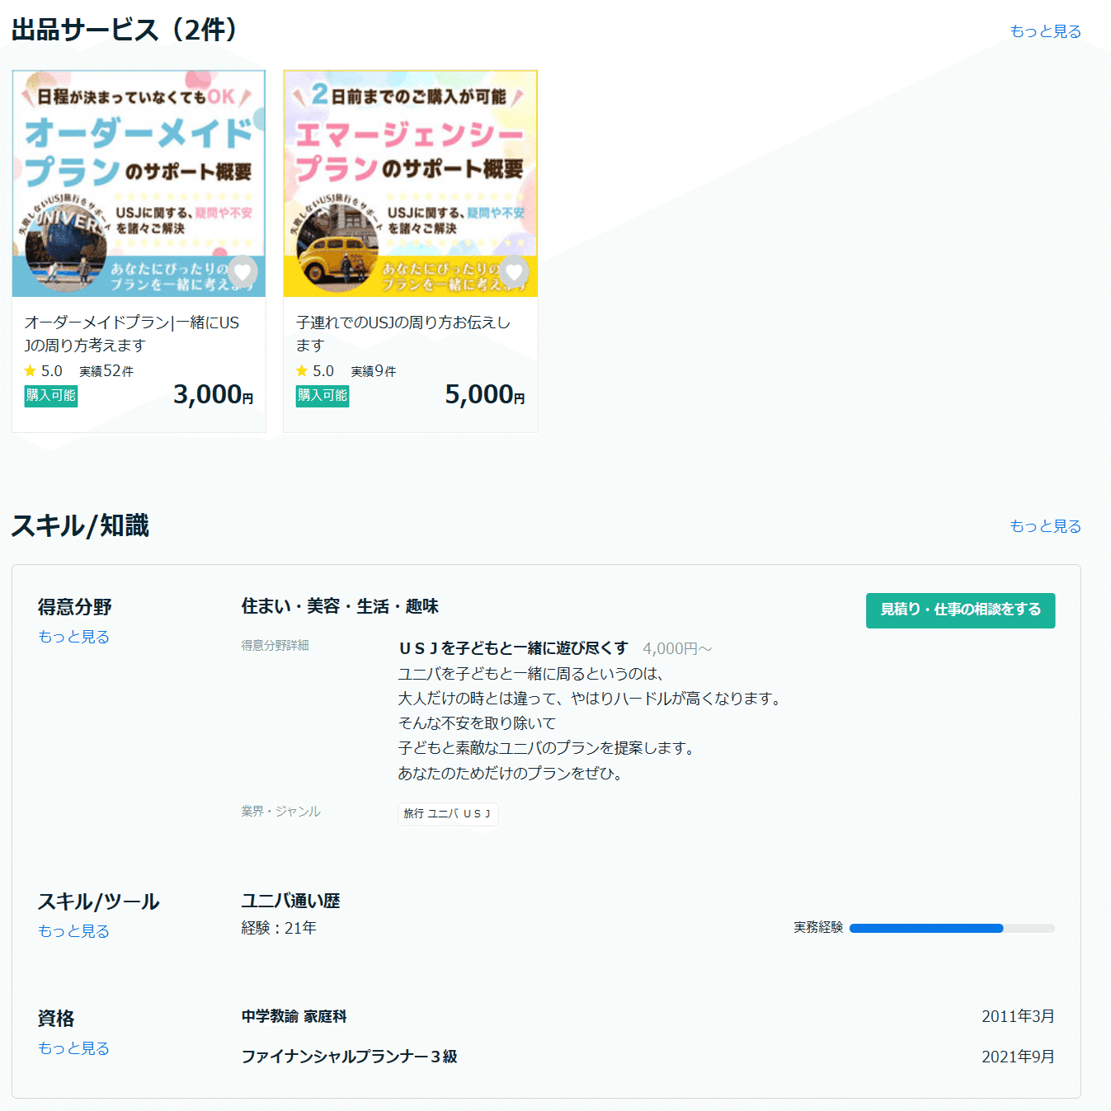Open the オーダーメイドプラン|一緒にUSJの周り方考えます title
Viewport: 1111px width, 1111px height.
(x=132, y=334)
